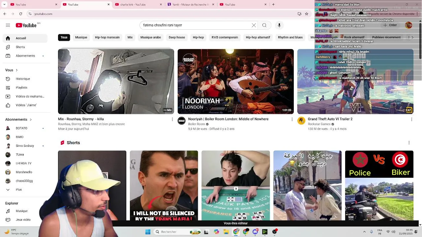Open chaos333gg channel subscription
This screenshot has width=422, height=237.
tap(26, 181)
